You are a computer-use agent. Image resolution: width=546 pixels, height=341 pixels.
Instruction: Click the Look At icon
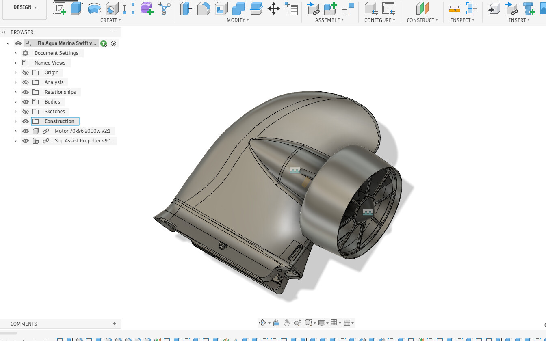276,323
